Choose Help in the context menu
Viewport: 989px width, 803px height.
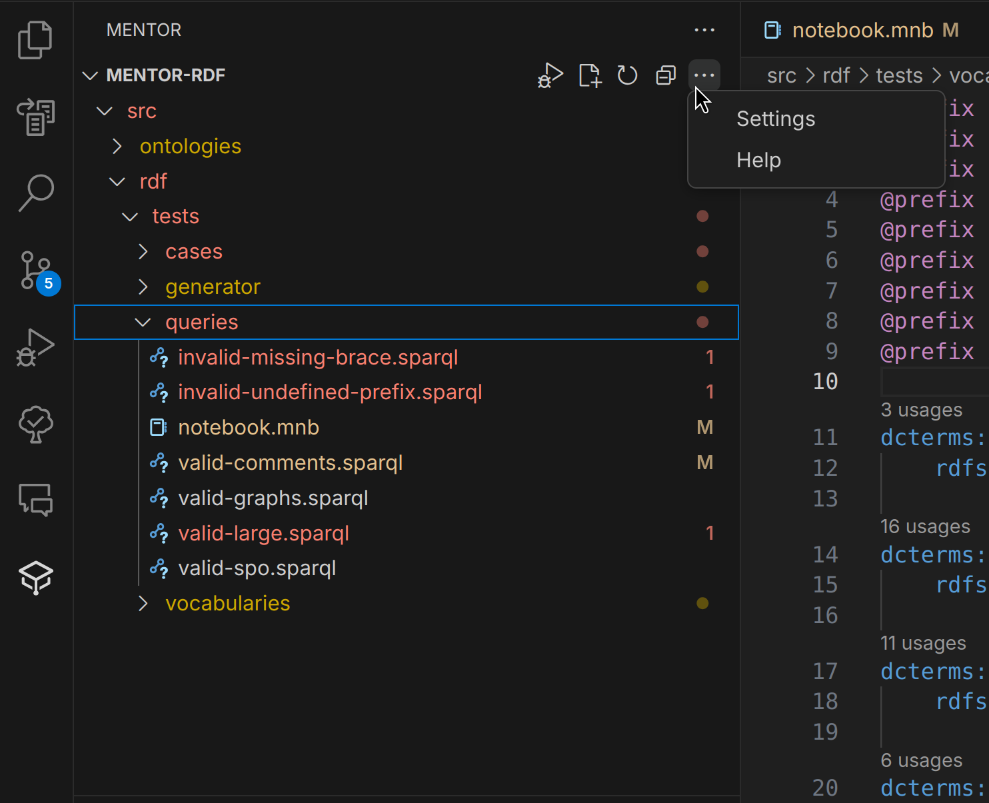[x=758, y=160]
